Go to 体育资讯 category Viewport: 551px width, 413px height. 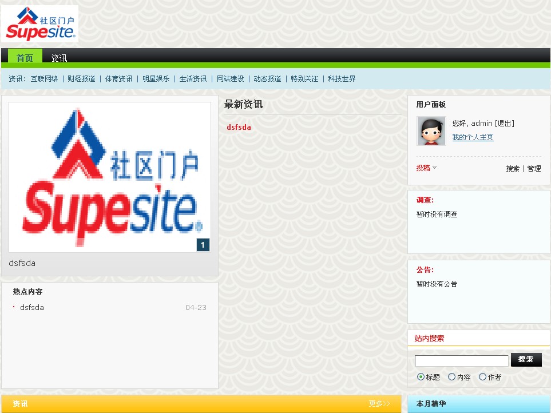(x=119, y=79)
